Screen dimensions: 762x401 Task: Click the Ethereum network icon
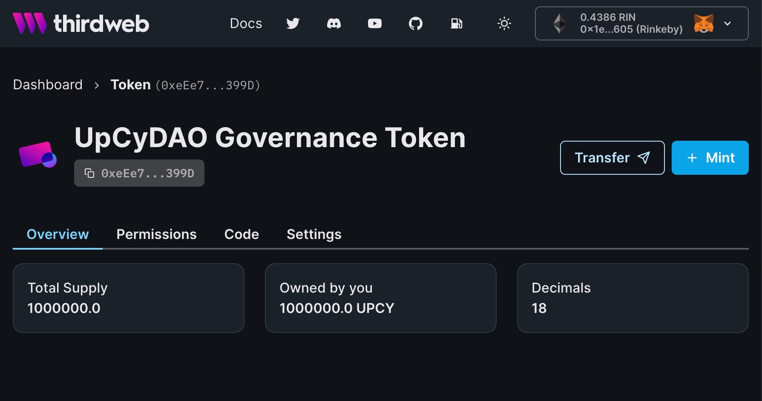559,23
